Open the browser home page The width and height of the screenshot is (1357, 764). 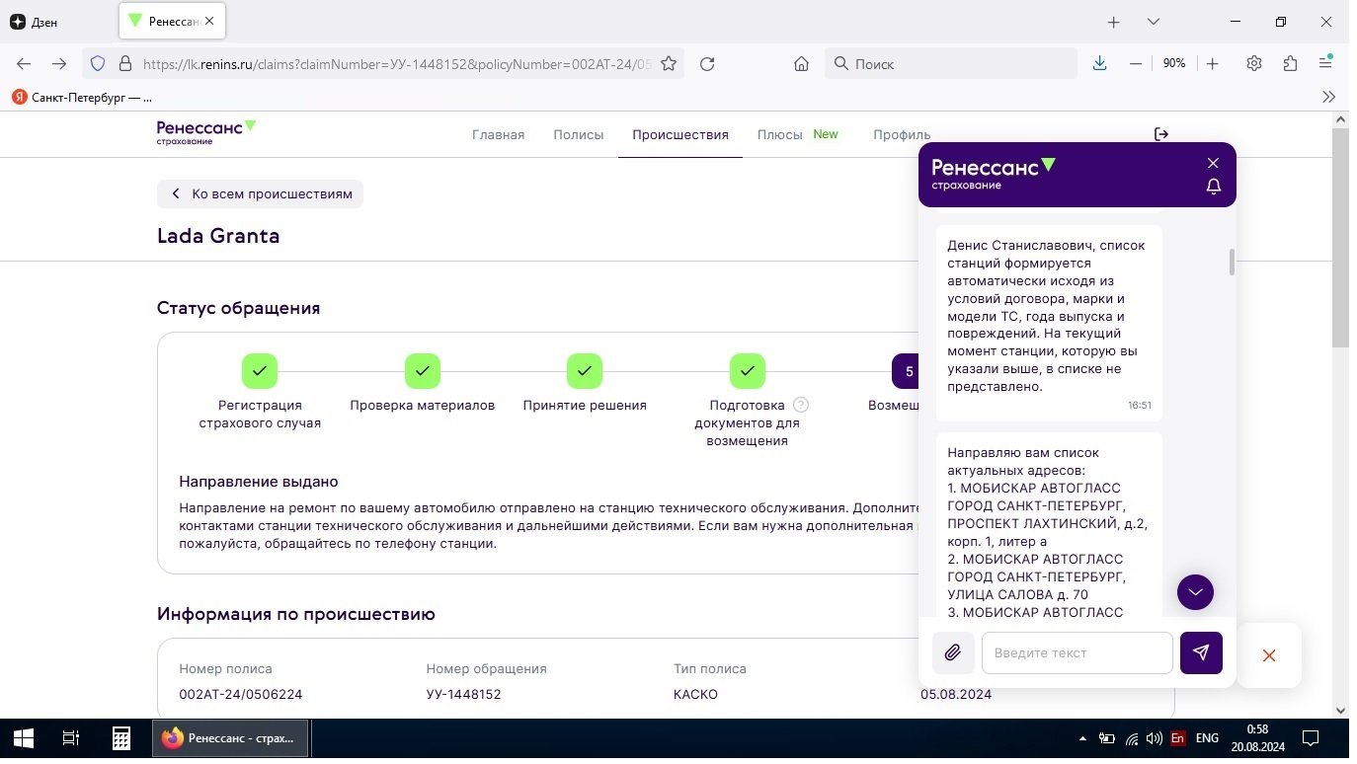801,63
